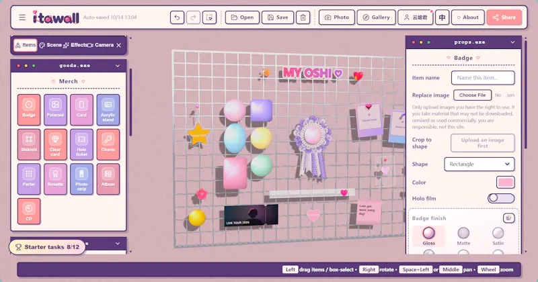The image size is (538, 282).
Task: Select the Gloss badge finish
Action: tap(428, 236)
